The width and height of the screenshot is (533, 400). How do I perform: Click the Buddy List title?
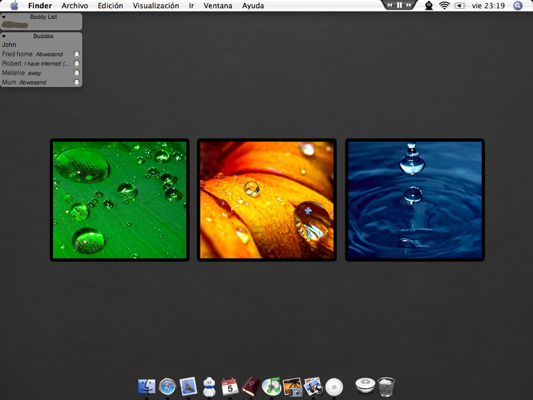tap(44, 17)
